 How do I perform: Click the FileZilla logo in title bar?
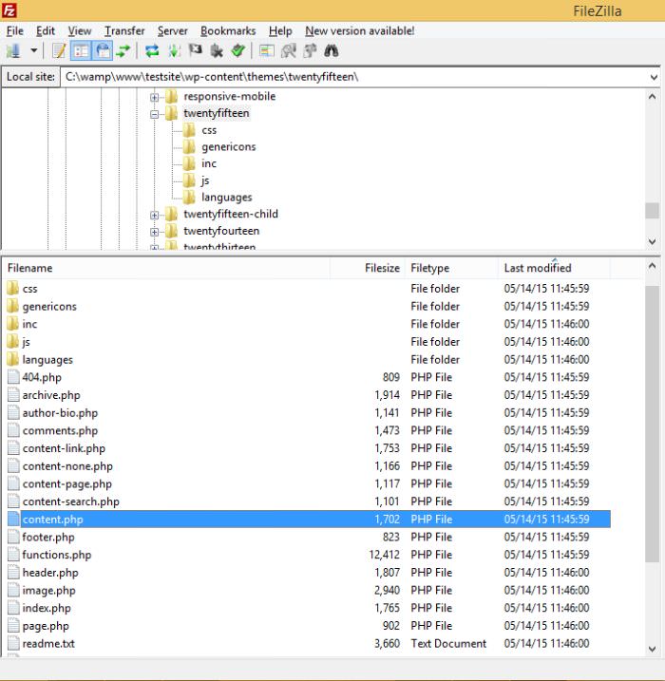pos(9,10)
